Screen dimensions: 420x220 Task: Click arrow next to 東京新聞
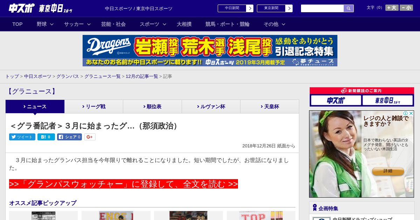coord(289,8)
